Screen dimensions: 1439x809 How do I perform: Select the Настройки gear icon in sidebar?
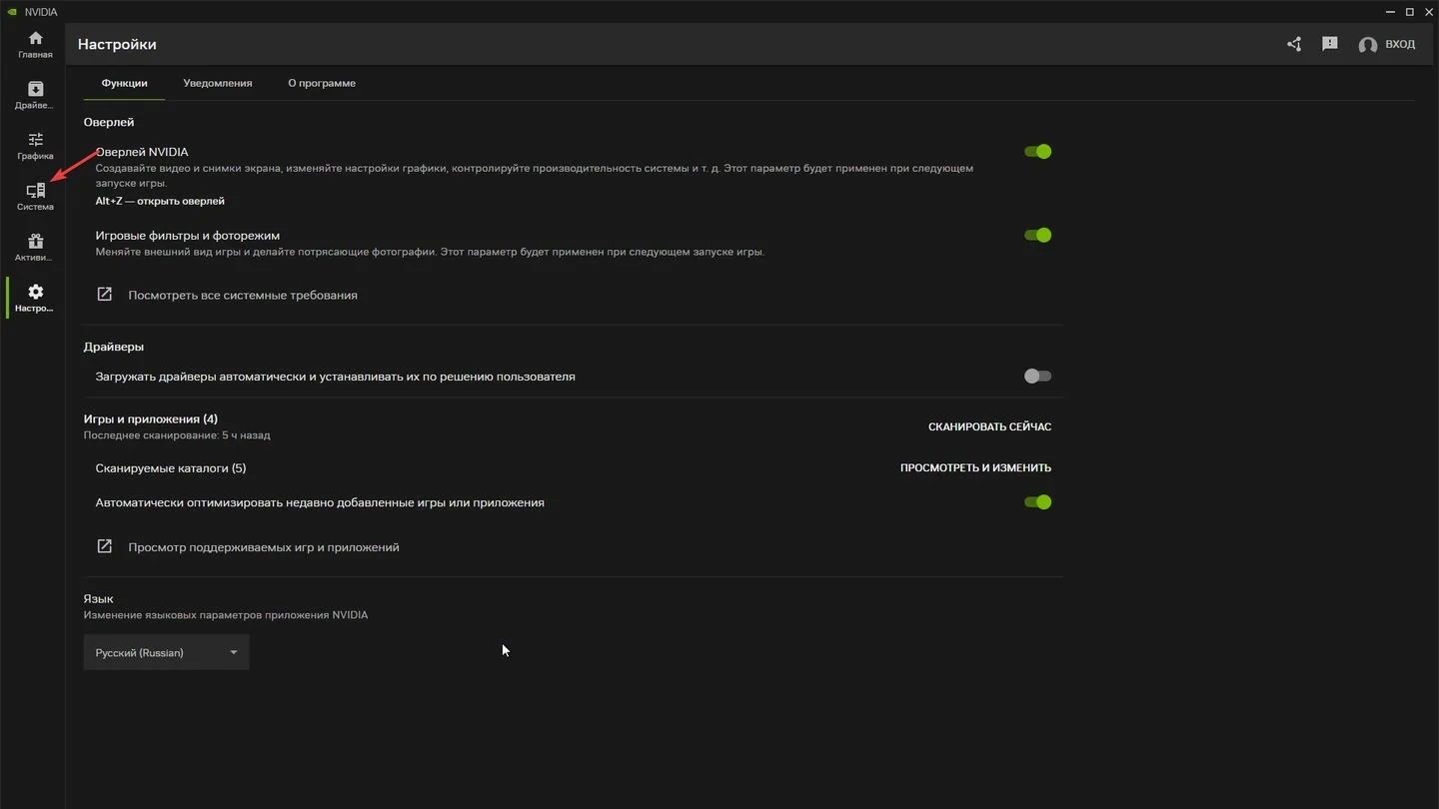click(x=35, y=292)
